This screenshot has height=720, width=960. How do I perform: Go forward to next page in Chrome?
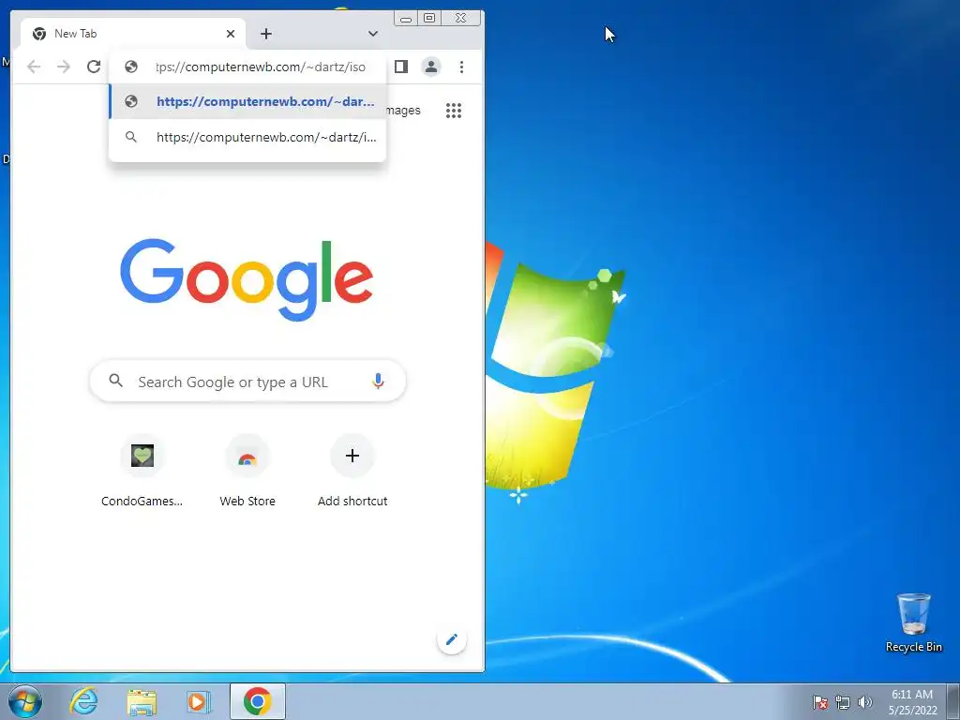coord(64,67)
